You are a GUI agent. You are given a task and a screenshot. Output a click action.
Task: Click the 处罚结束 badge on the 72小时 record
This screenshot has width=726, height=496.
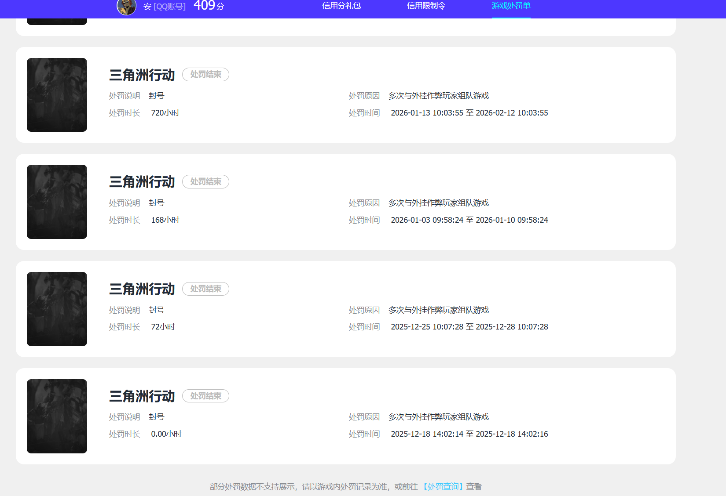tap(205, 289)
